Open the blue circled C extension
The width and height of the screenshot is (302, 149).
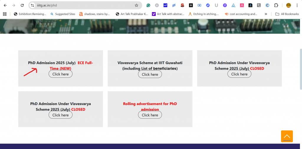(x=267, y=5)
